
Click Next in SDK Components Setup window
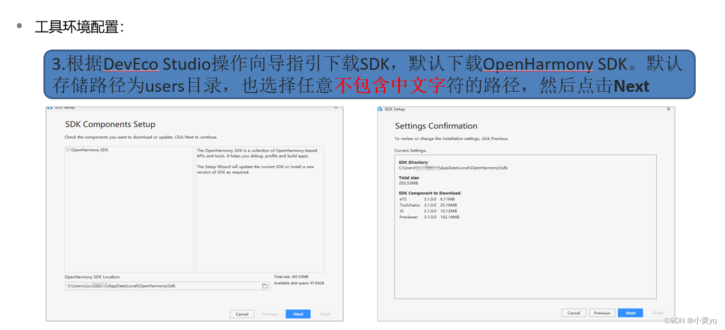point(298,314)
